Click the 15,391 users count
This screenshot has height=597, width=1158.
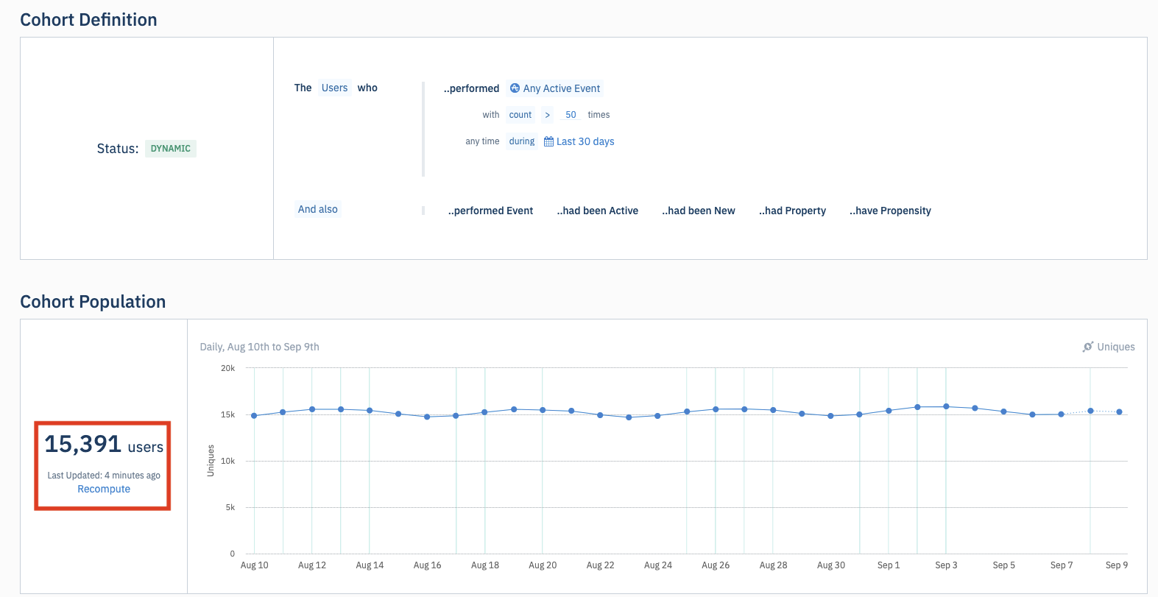(x=104, y=445)
